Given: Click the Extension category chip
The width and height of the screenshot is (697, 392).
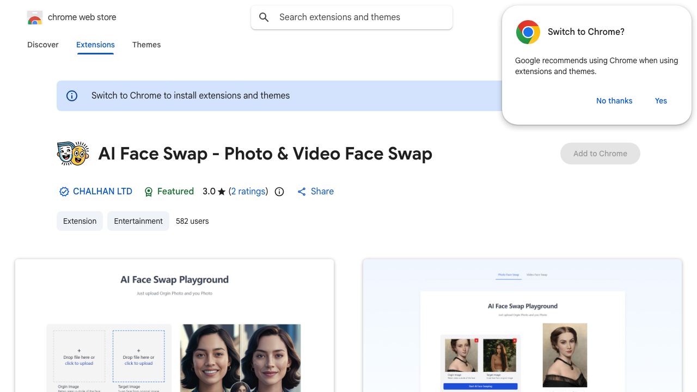Looking at the screenshot, I should pos(80,221).
